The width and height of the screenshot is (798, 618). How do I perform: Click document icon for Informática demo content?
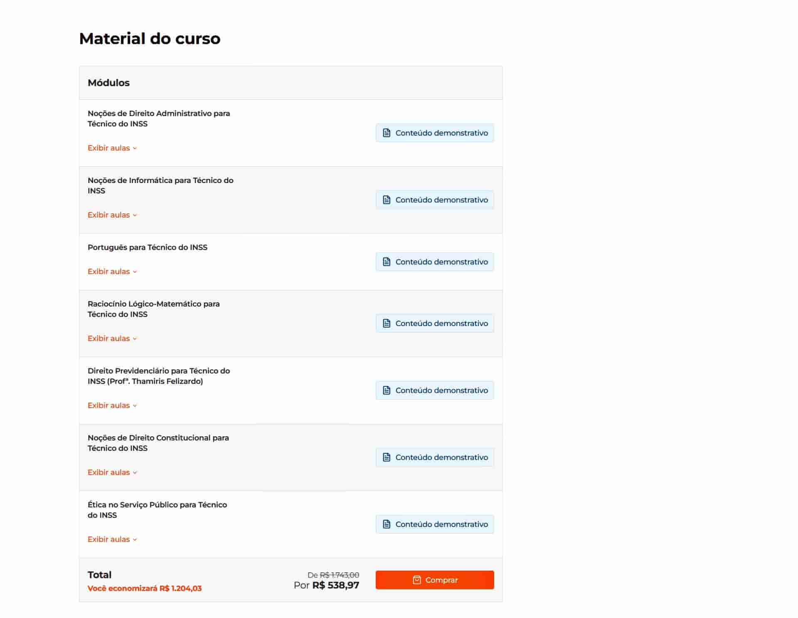pyautogui.click(x=387, y=200)
